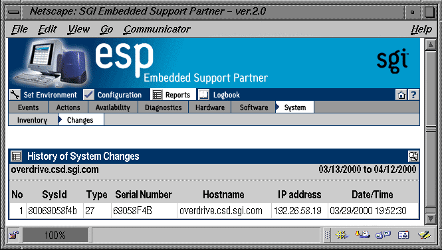
Task: Click the Serial Number column header
Action: [144, 194]
